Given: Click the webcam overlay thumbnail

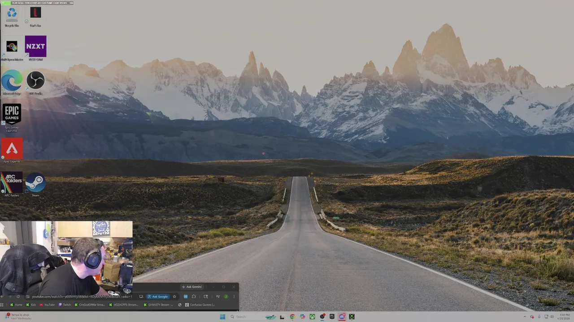Looking at the screenshot, I should (x=66, y=258).
